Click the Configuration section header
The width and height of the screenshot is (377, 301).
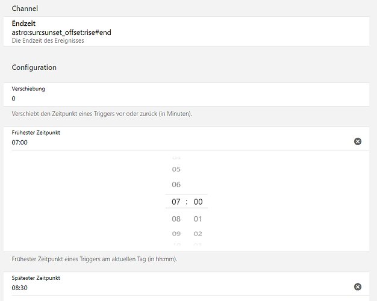(34, 67)
